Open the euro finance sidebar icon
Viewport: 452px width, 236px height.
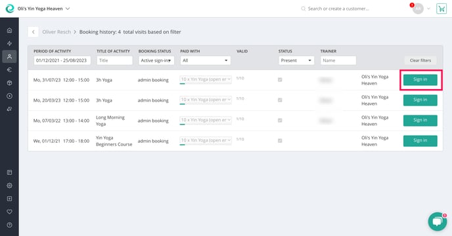[9, 69]
